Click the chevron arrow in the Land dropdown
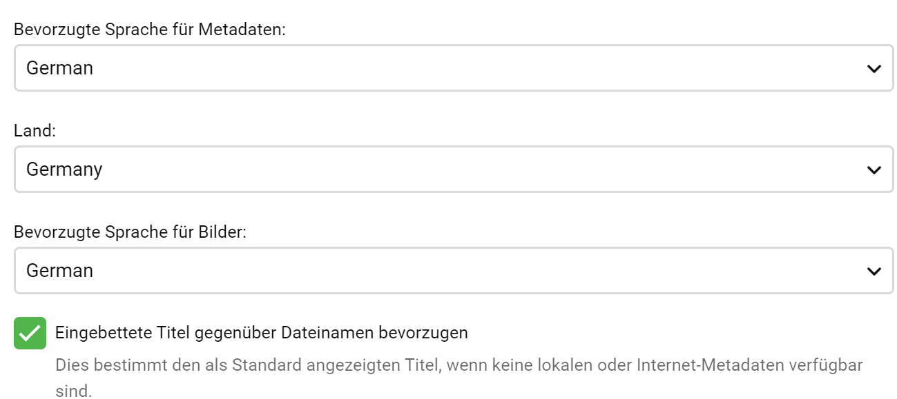 (874, 170)
